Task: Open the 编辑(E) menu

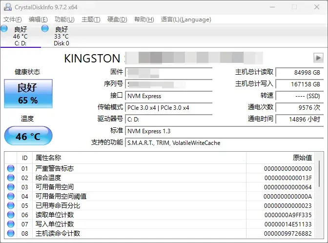Action: (x=38, y=20)
